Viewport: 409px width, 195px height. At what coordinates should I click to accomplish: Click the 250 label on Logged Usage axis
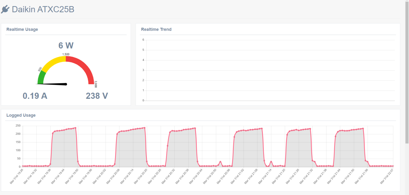pyautogui.click(x=18, y=126)
